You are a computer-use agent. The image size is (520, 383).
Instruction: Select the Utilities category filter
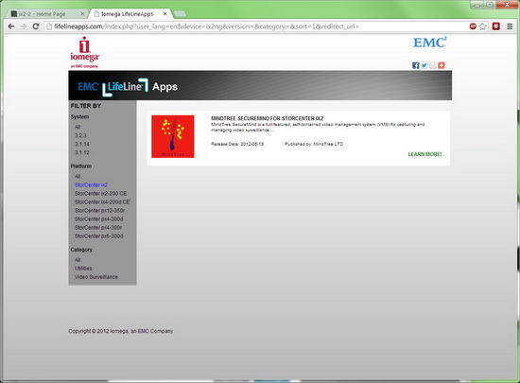(83, 269)
